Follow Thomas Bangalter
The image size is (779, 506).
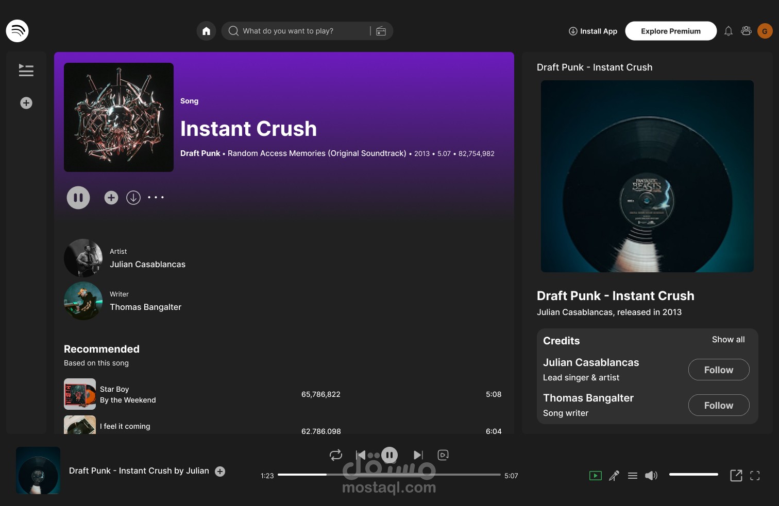click(719, 405)
